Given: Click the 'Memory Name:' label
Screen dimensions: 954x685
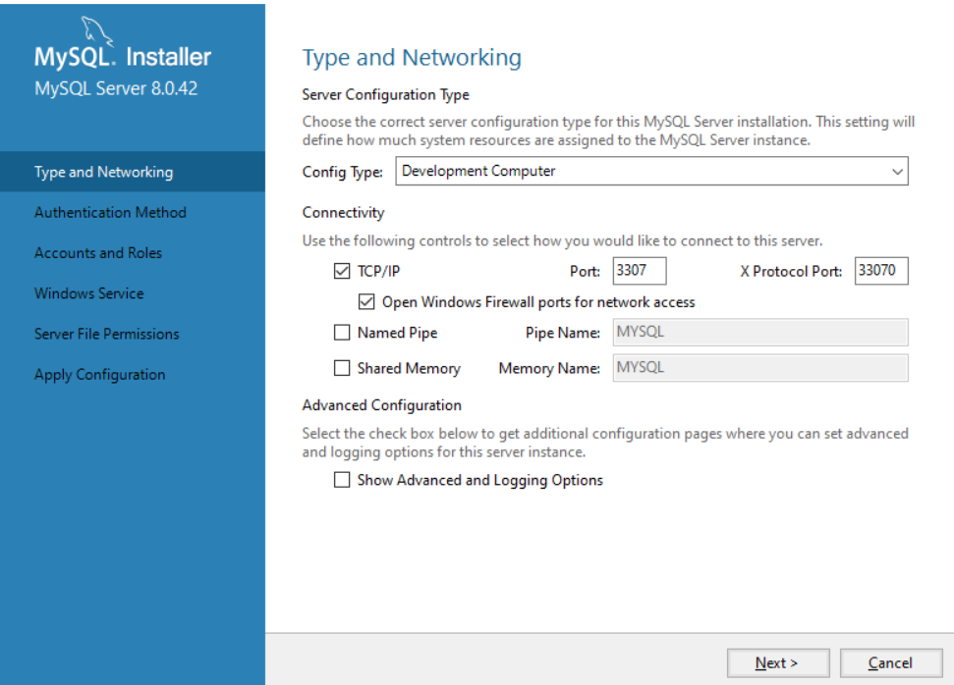Looking at the screenshot, I should click(549, 369).
